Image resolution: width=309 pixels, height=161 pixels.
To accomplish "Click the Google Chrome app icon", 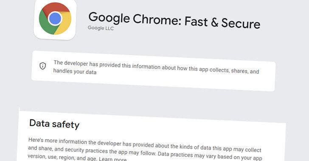I will click(55, 19).
